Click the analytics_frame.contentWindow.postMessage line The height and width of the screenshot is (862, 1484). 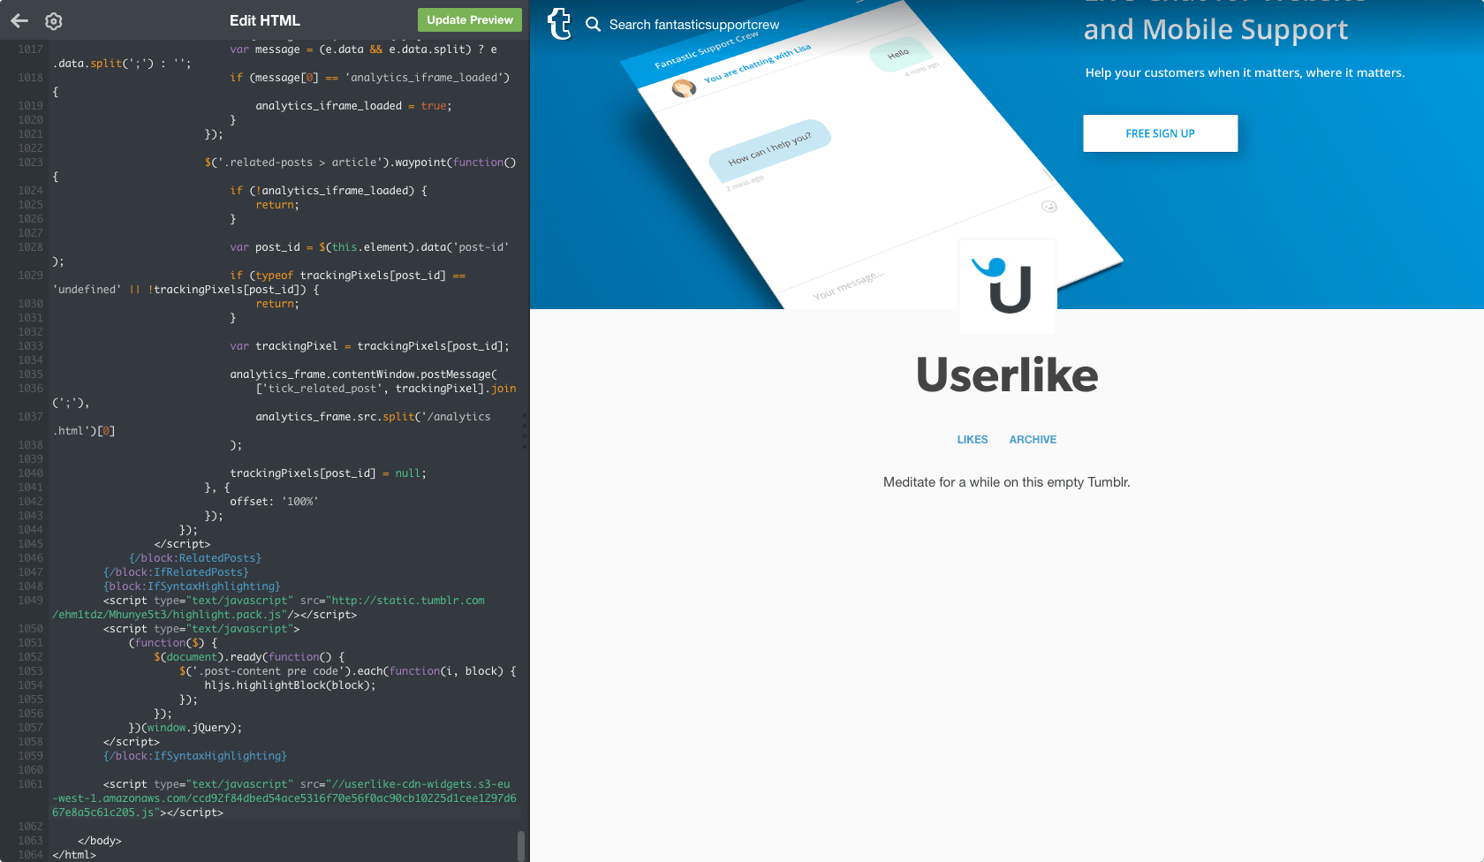(363, 374)
